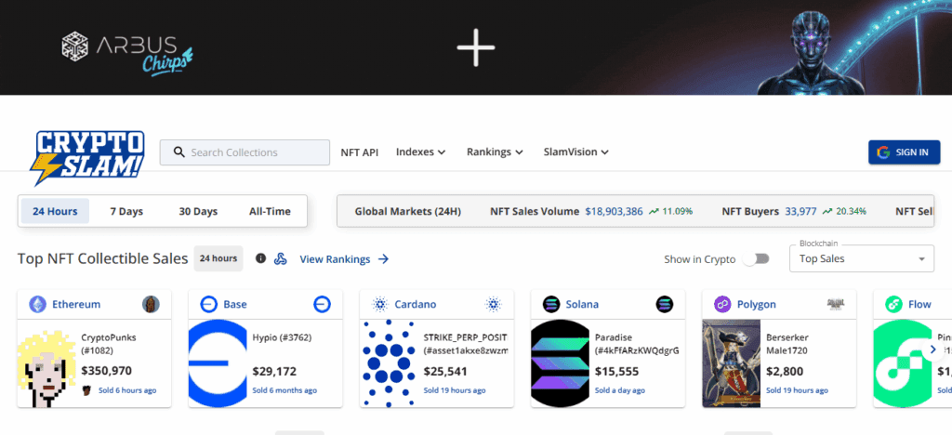Click the knot icon before View Rankings

coord(281,259)
